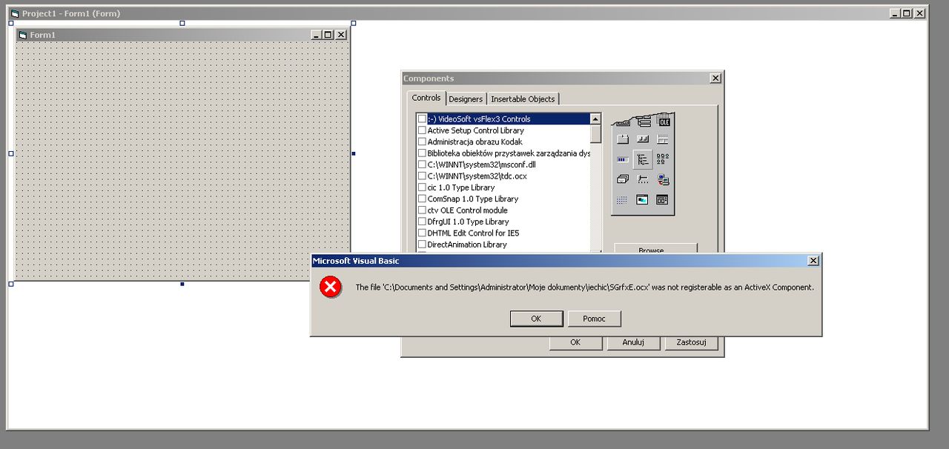This screenshot has width=949, height=449.
Task: Tick the Administracja obrazu Kodak checkbox
Action: 422,142
